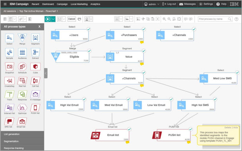Click the Cancel button

click(72, 19)
